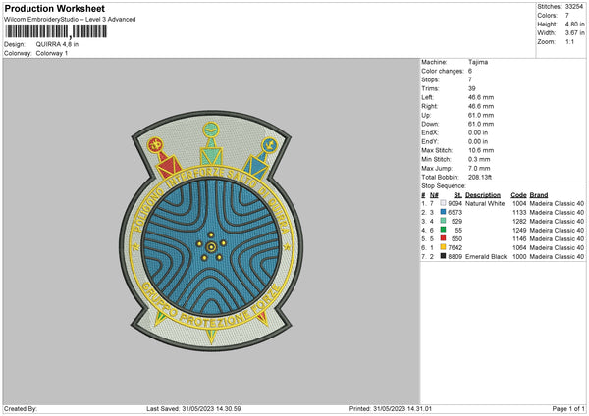
Task: Click thread code 1000
Action: click(x=519, y=257)
